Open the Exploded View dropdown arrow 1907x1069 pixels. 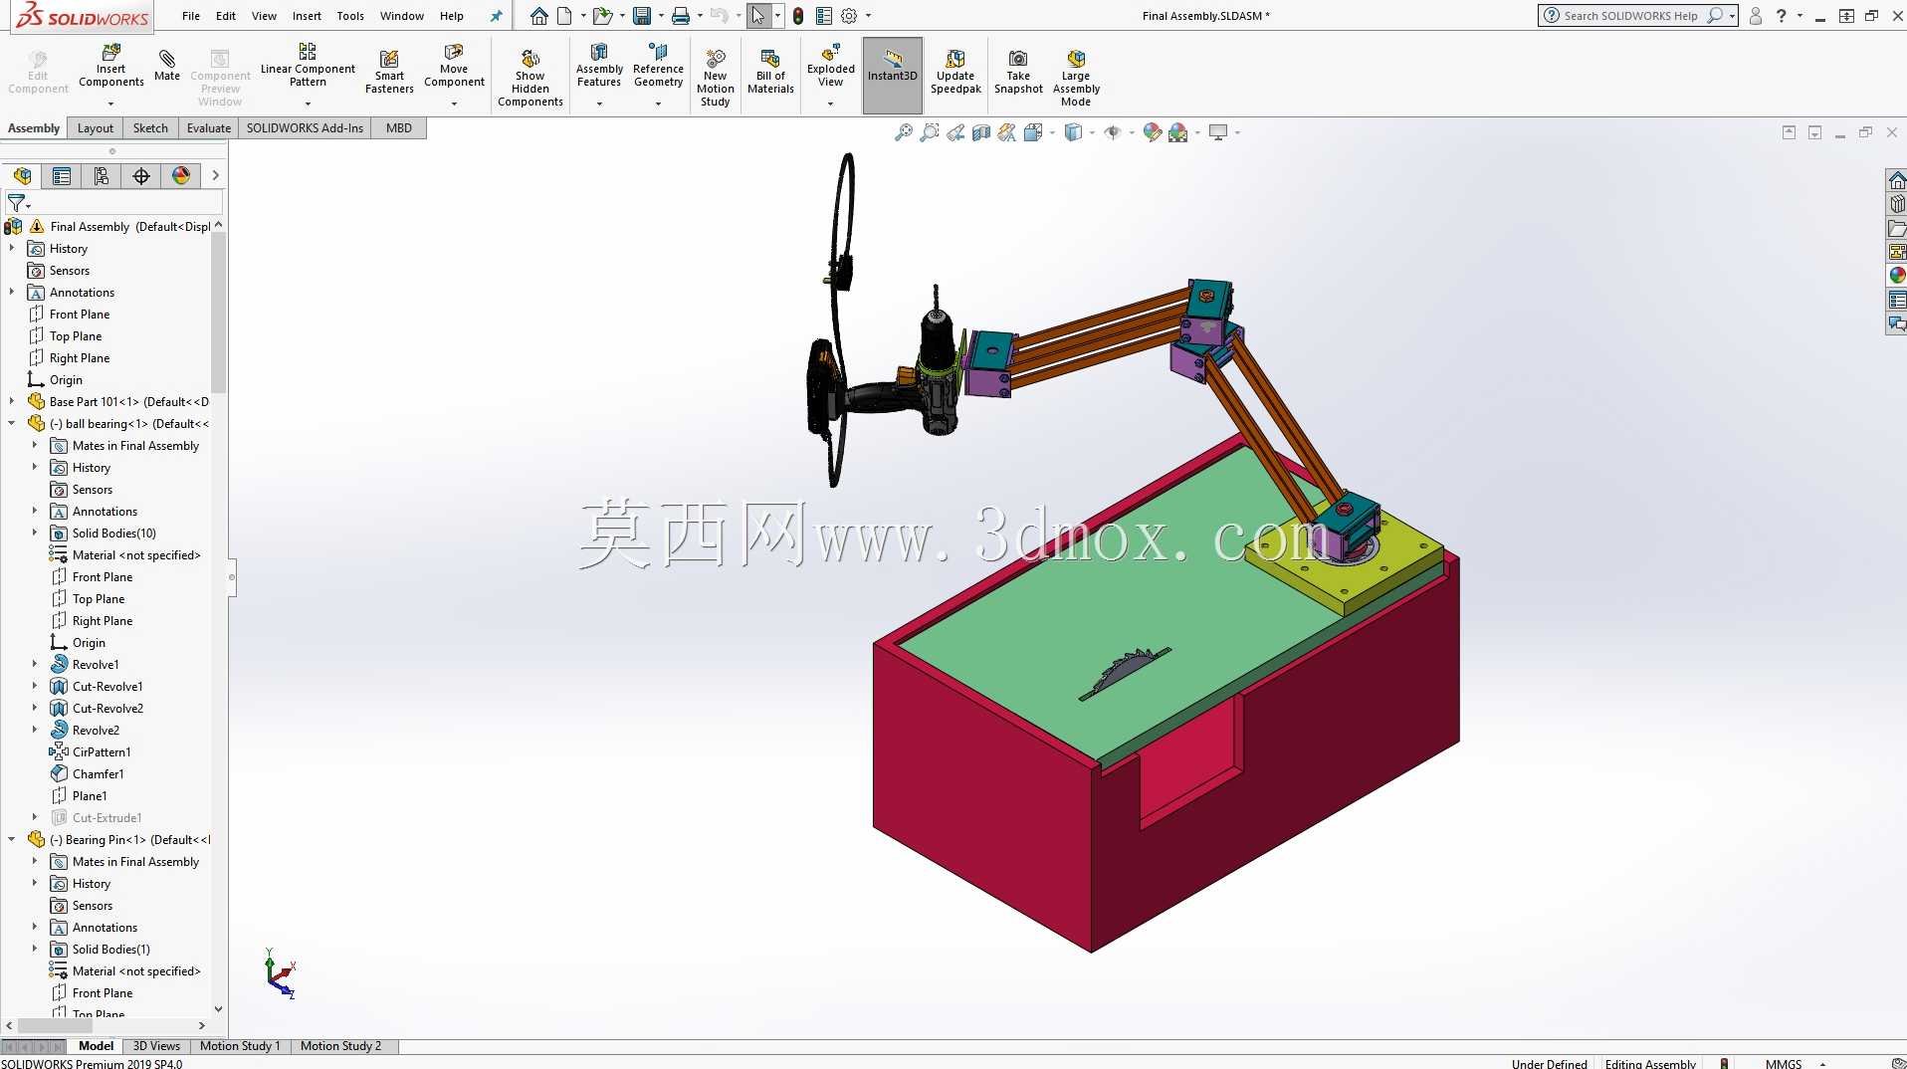point(830,104)
